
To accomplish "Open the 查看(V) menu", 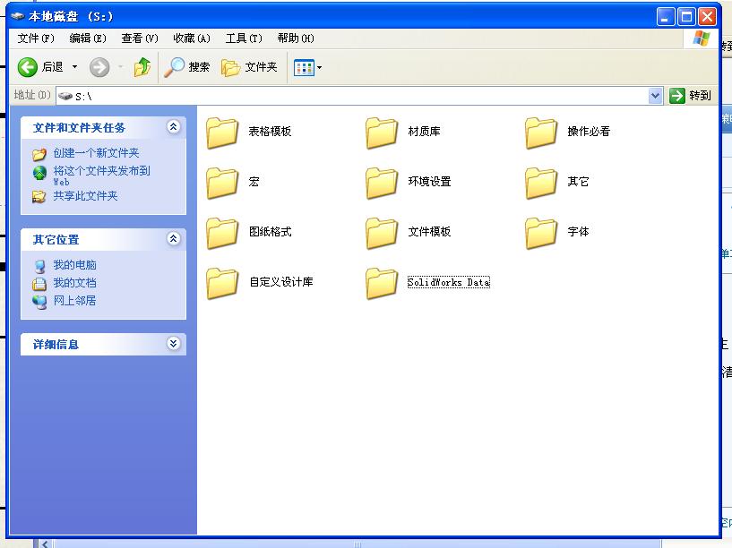I will point(140,39).
